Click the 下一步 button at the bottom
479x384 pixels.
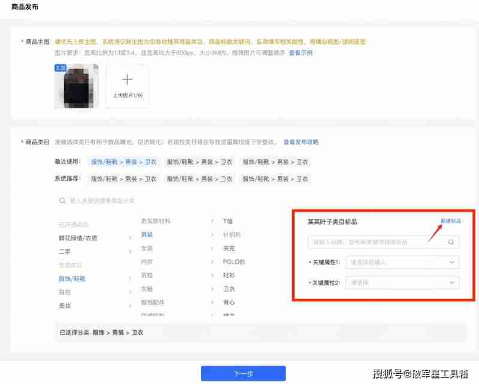coord(243,373)
